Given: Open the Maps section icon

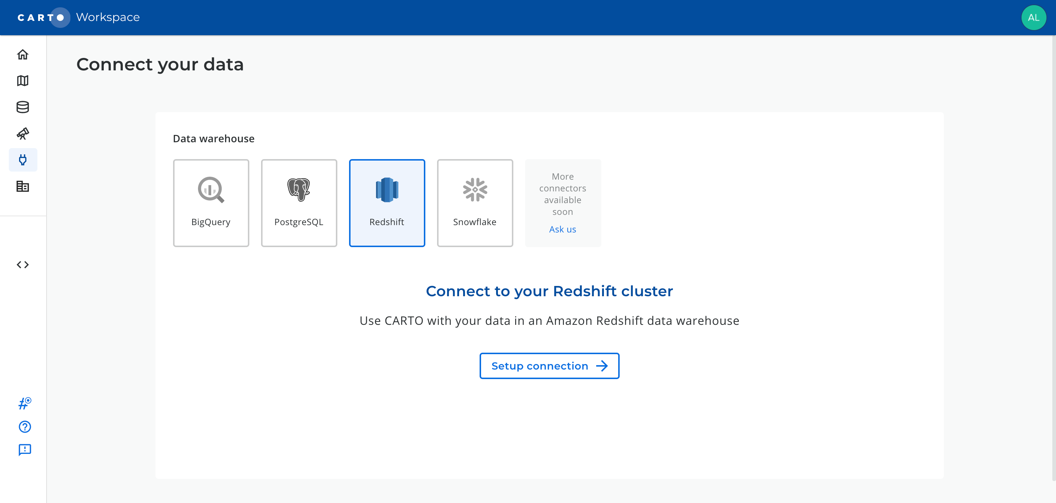Looking at the screenshot, I should 23,81.
